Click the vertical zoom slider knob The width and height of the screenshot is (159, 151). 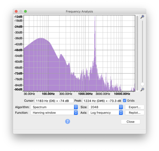[x=142, y=84]
